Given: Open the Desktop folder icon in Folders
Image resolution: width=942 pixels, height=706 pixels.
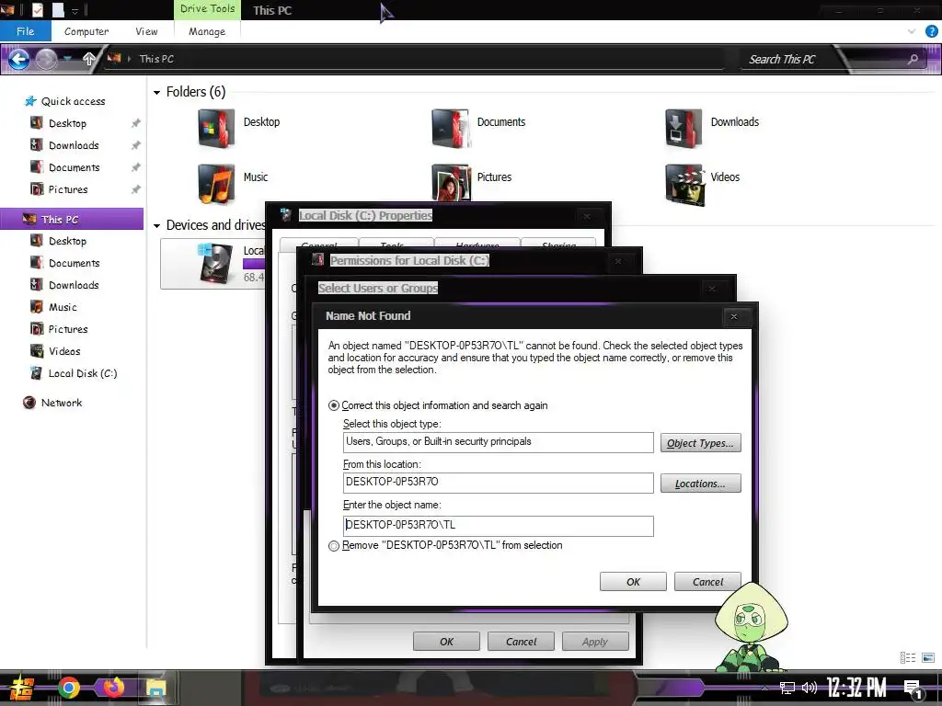Looking at the screenshot, I should tap(215, 128).
